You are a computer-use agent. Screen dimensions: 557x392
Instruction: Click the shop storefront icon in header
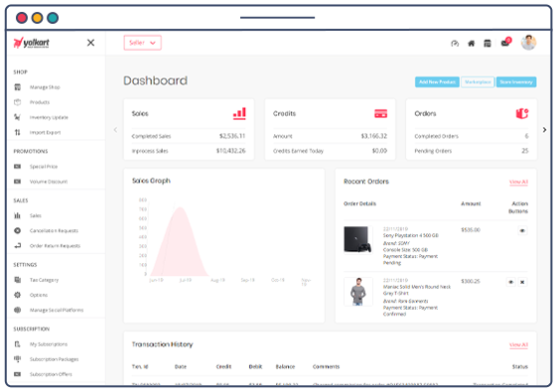click(x=487, y=44)
